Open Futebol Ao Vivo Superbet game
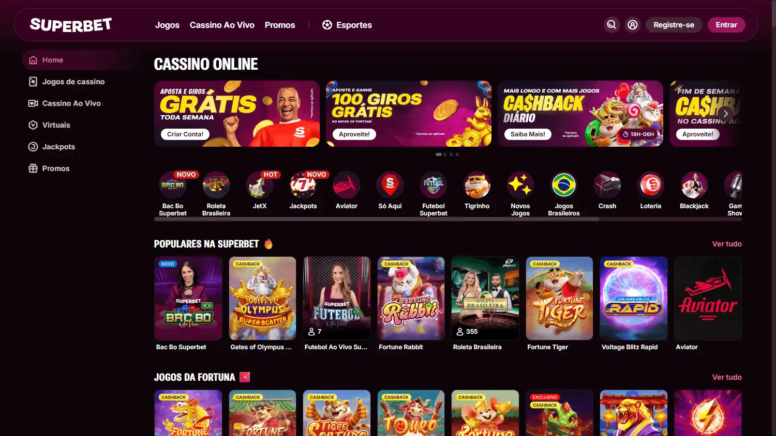The image size is (776, 436). pyautogui.click(x=337, y=298)
